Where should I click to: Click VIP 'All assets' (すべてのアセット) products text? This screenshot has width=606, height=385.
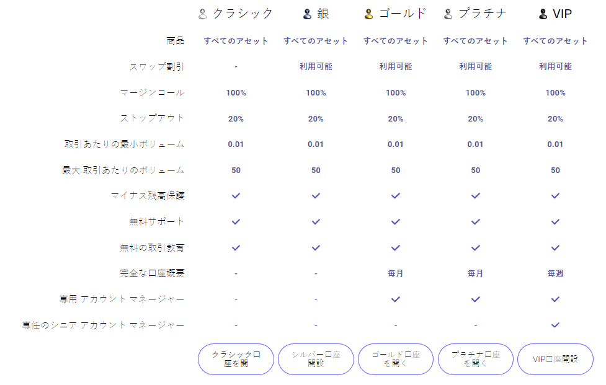(x=555, y=41)
